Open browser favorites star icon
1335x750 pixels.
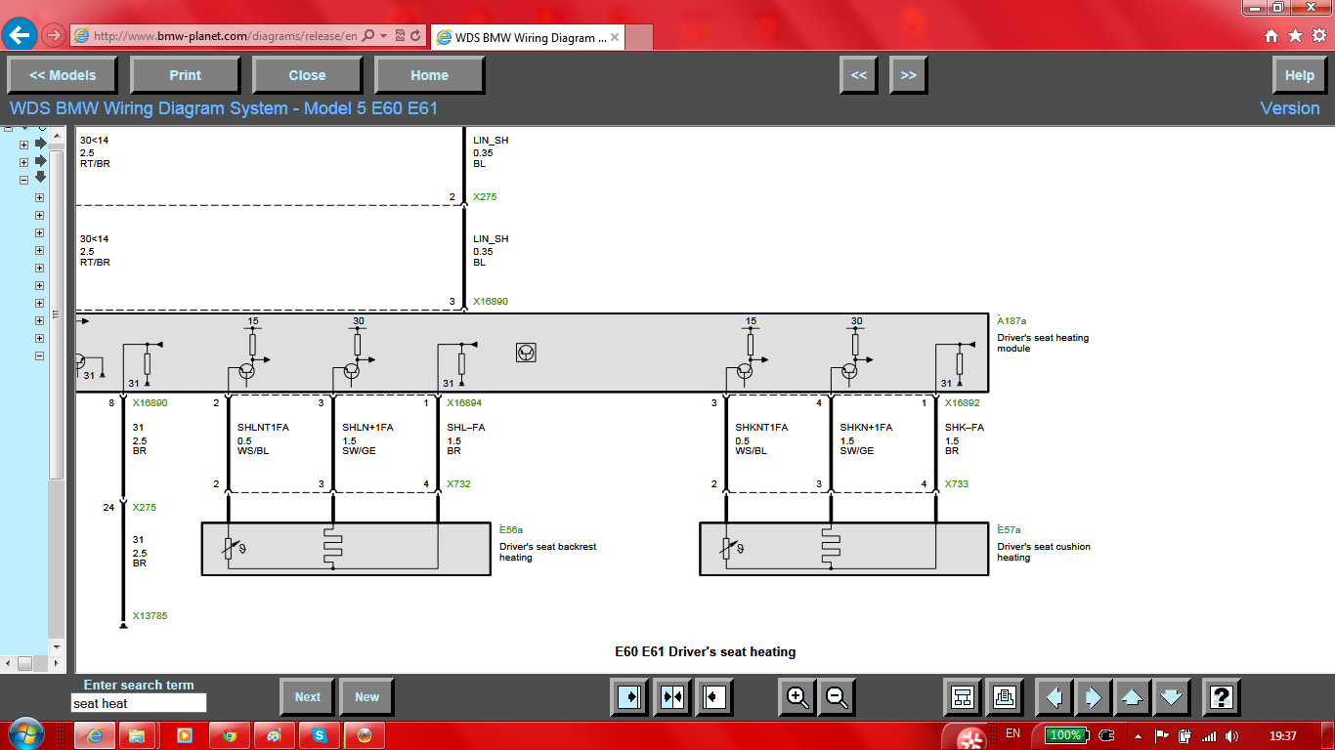tap(1295, 36)
